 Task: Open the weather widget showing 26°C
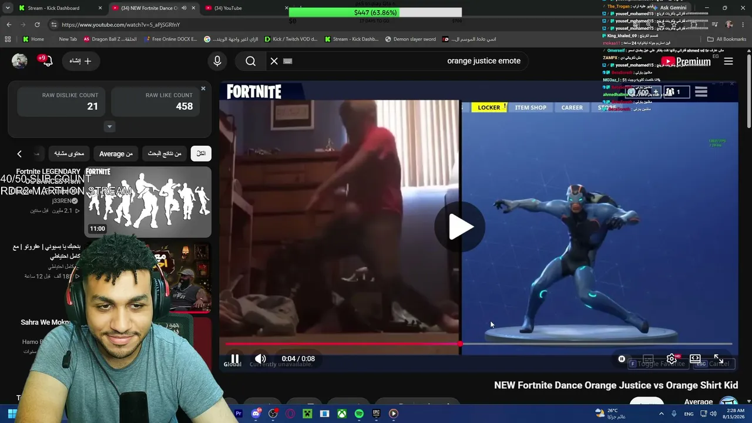(x=610, y=414)
